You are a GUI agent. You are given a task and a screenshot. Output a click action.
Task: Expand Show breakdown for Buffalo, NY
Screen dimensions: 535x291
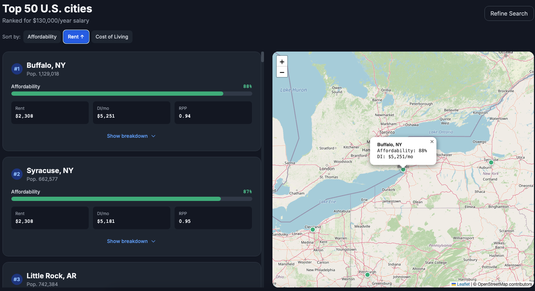click(x=131, y=136)
